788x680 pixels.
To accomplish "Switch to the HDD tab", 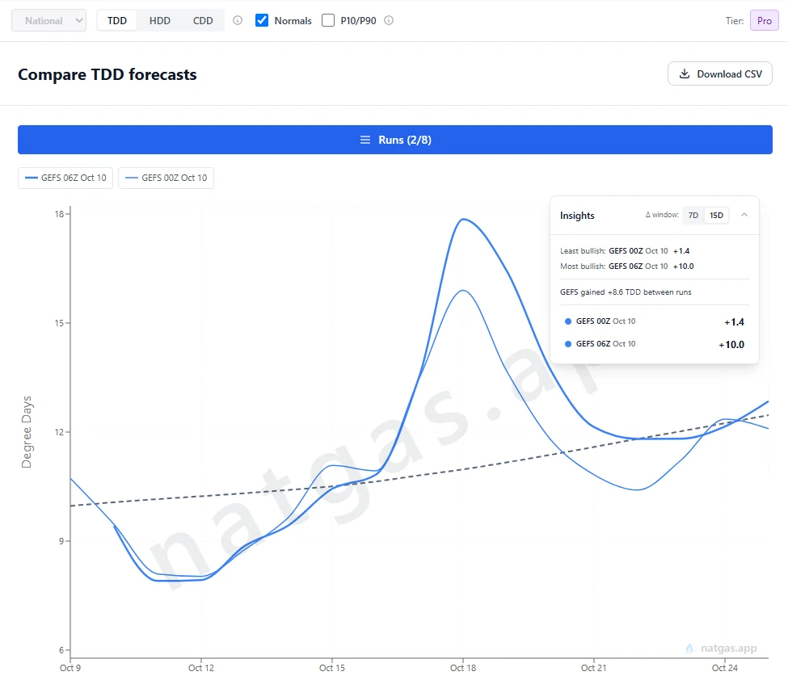I will coord(160,20).
